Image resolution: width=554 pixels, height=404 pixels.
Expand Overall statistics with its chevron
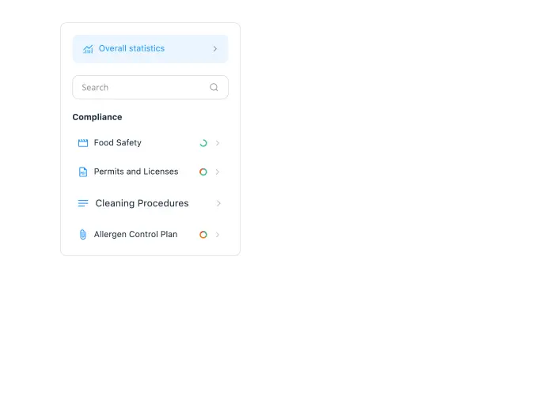pyautogui.click(x=215, y=49)
